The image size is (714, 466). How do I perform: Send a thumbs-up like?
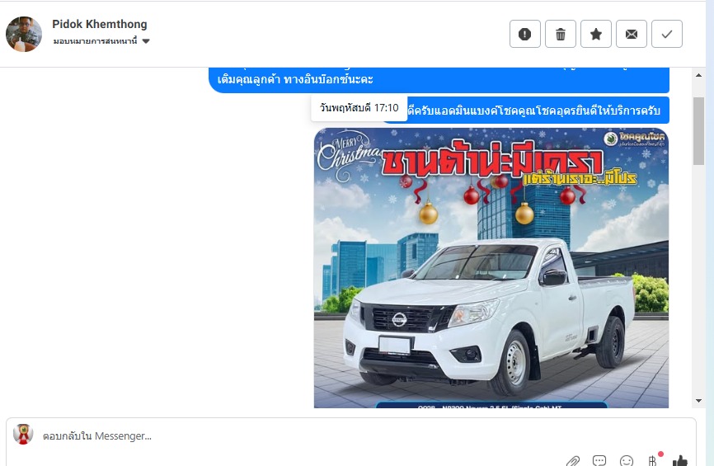tap(680, 461)
